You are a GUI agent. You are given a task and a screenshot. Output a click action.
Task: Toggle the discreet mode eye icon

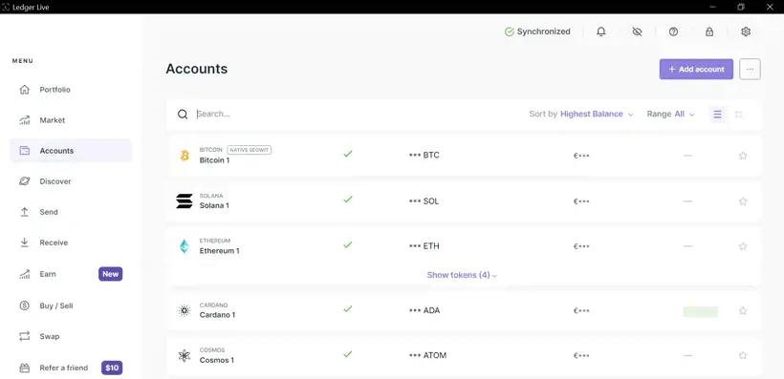click(x=637, y=32)
